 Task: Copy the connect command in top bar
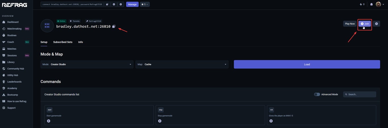(107, 4)
